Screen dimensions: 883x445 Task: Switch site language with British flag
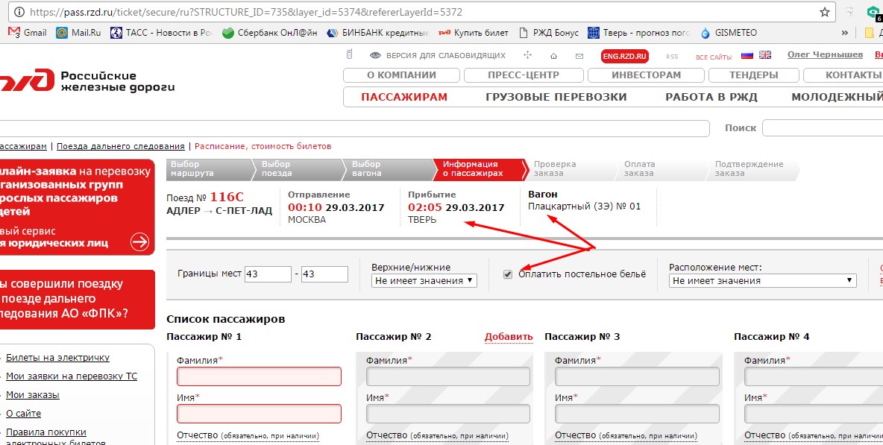click(765, 55)
